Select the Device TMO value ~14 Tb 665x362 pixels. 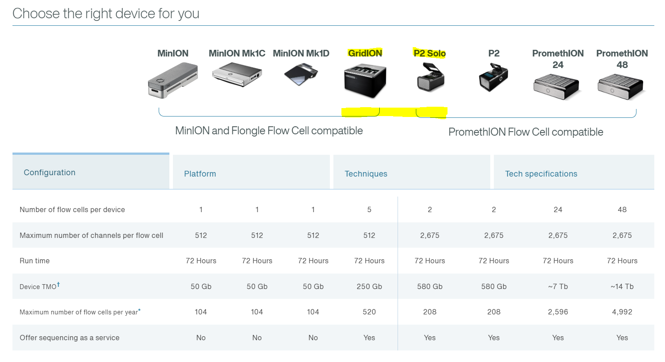pyautogui.click(x=622, y=286)
